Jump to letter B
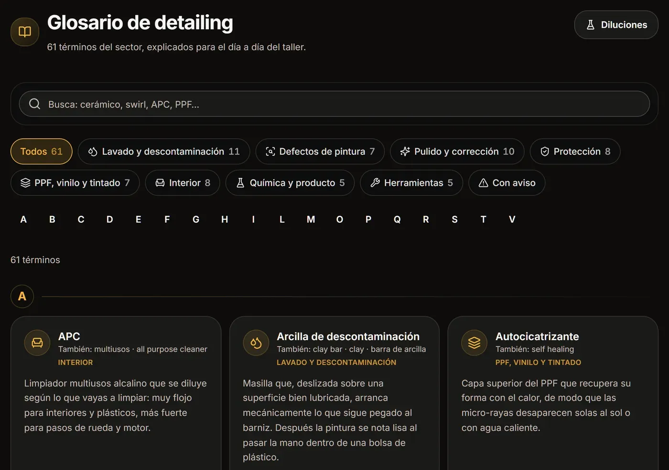Image resolution: width=669 pixels, height=470 pixels. click(52, 219)
